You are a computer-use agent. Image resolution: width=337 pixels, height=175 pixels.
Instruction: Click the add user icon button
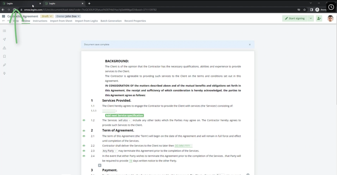[x=319, y=18]
